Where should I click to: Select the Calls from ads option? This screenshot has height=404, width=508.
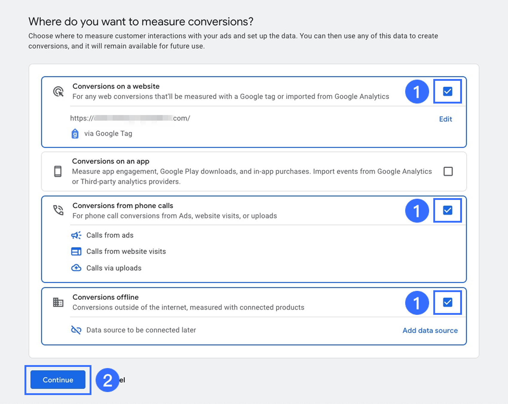click(x=110, y=235)
